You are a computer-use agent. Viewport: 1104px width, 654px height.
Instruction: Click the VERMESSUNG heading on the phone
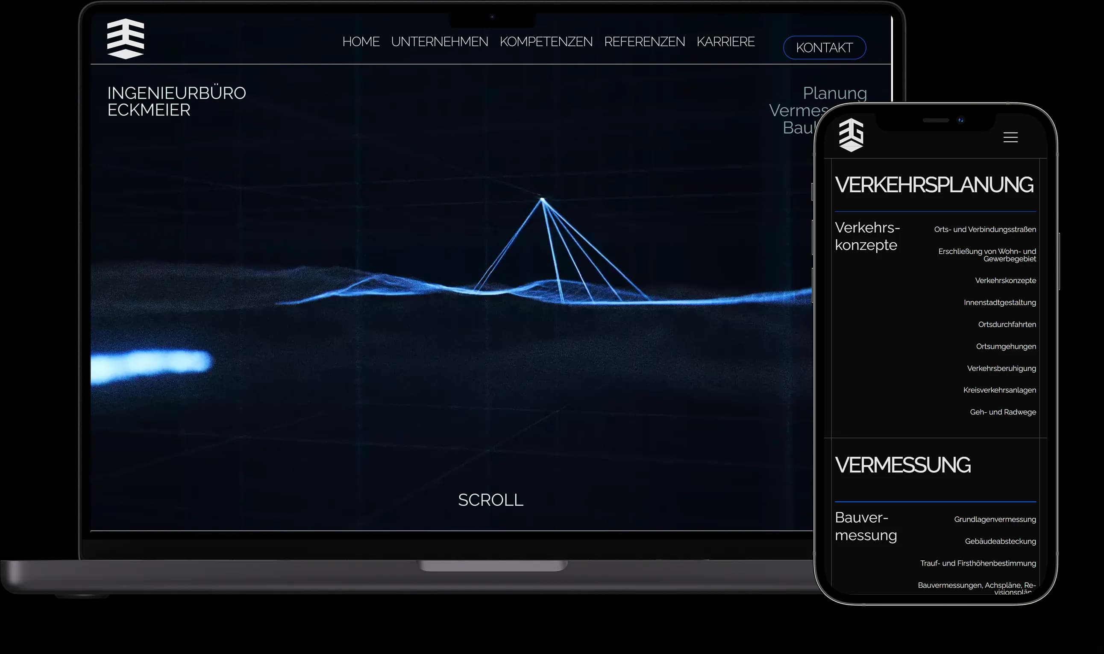click(903, 465)
